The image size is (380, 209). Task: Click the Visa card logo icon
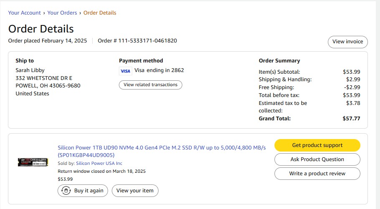pyautogui.click(x=125, y=71)
